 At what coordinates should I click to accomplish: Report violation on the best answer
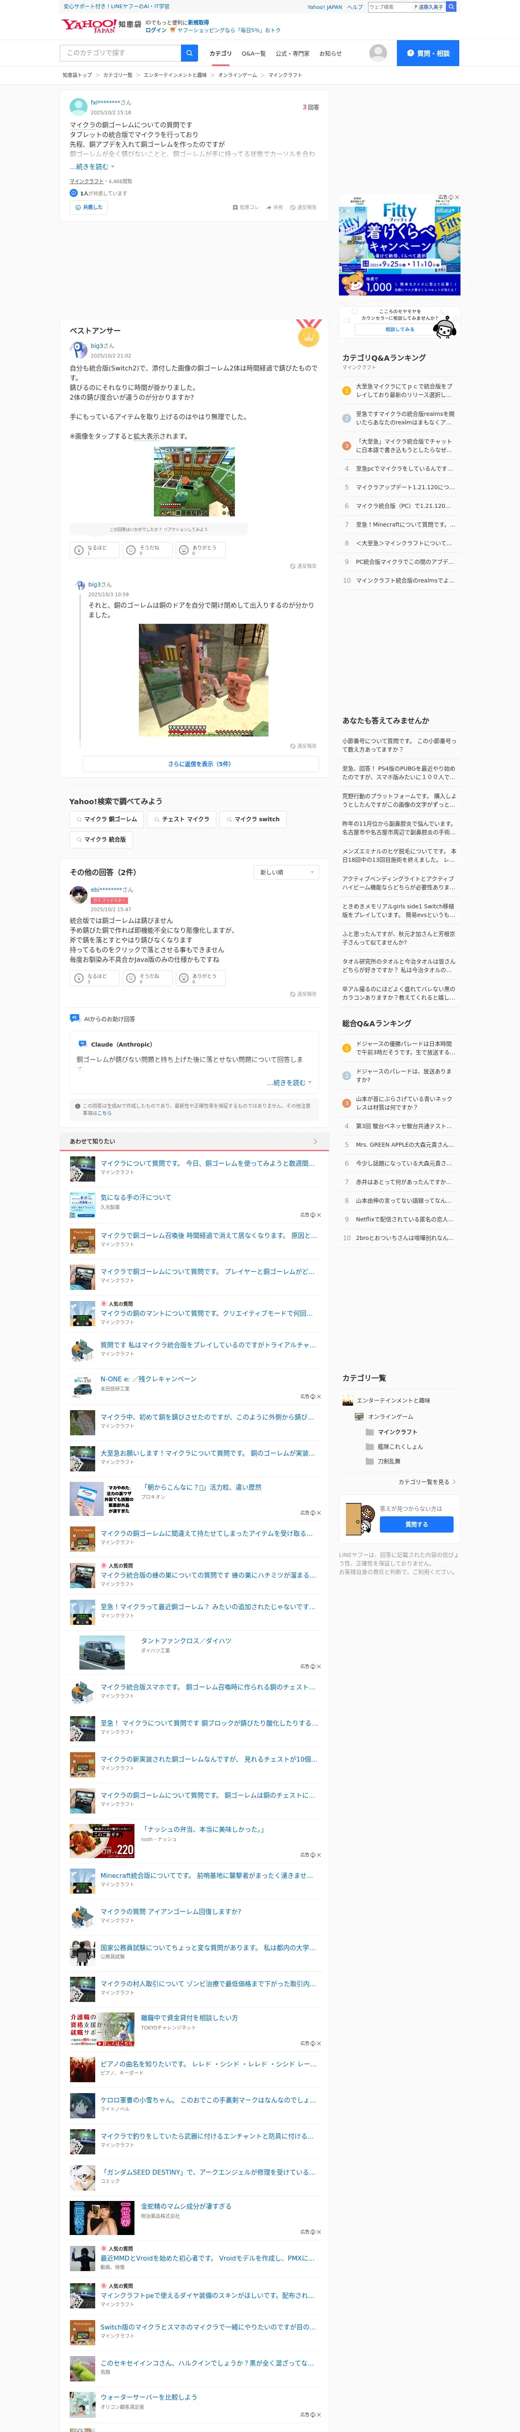point(303,567)
